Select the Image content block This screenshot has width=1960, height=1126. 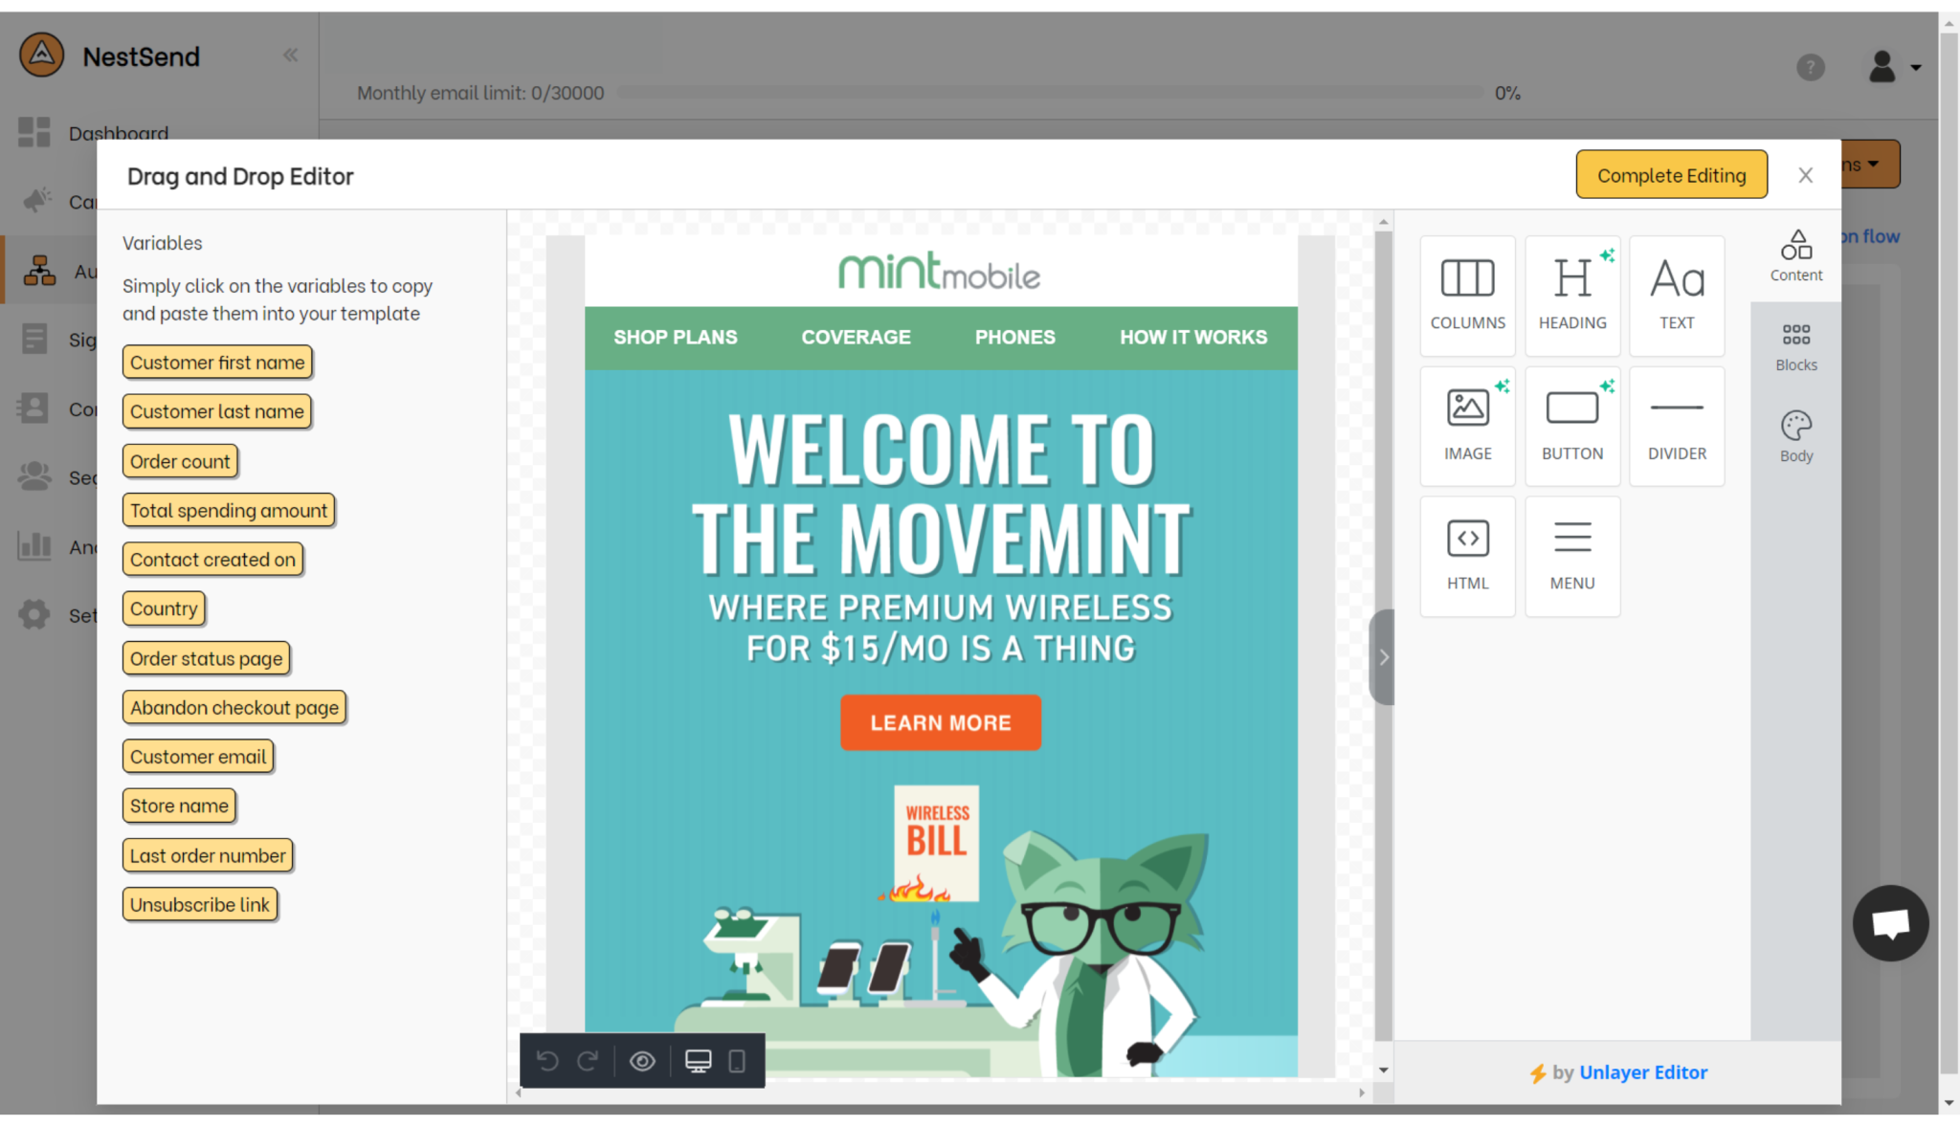1467,425
